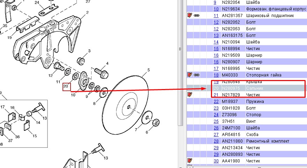Select link 16 for N280907 Шарнир
This screenshot has width=307, height=168.
[216, 62]
